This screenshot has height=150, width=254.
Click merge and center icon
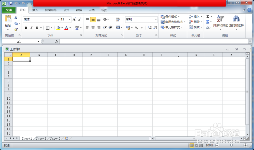click(118, 28)
